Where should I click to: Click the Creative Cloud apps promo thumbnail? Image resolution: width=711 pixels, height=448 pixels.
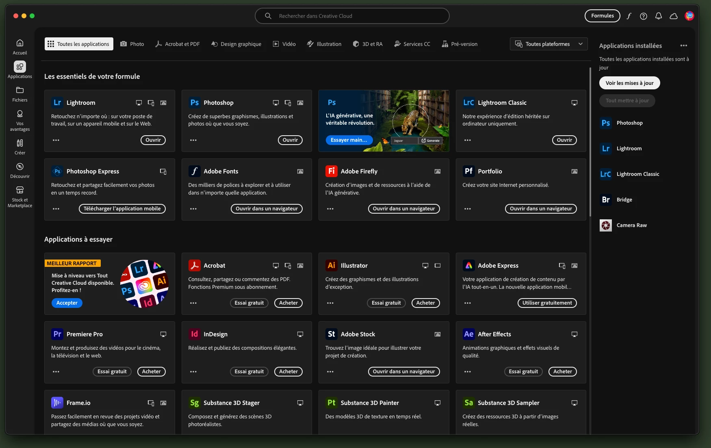click(x=144, y=284)
